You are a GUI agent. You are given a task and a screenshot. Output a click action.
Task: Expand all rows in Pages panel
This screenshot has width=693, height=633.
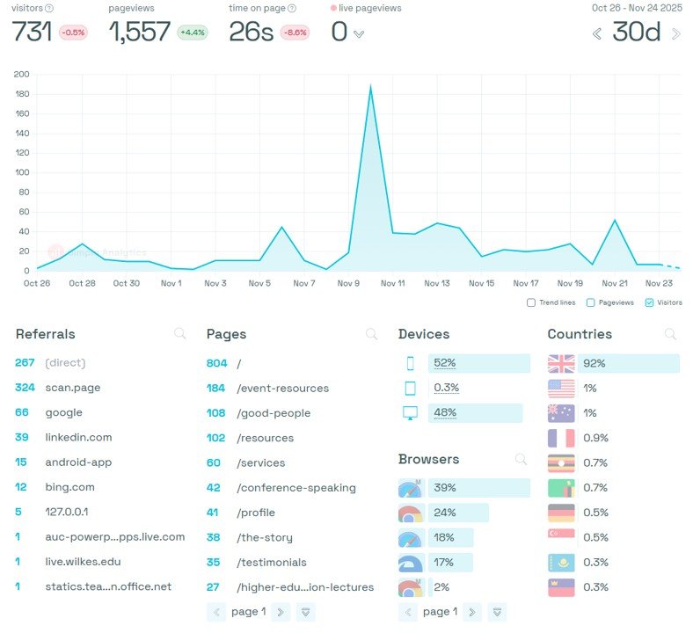pos(305,612)
